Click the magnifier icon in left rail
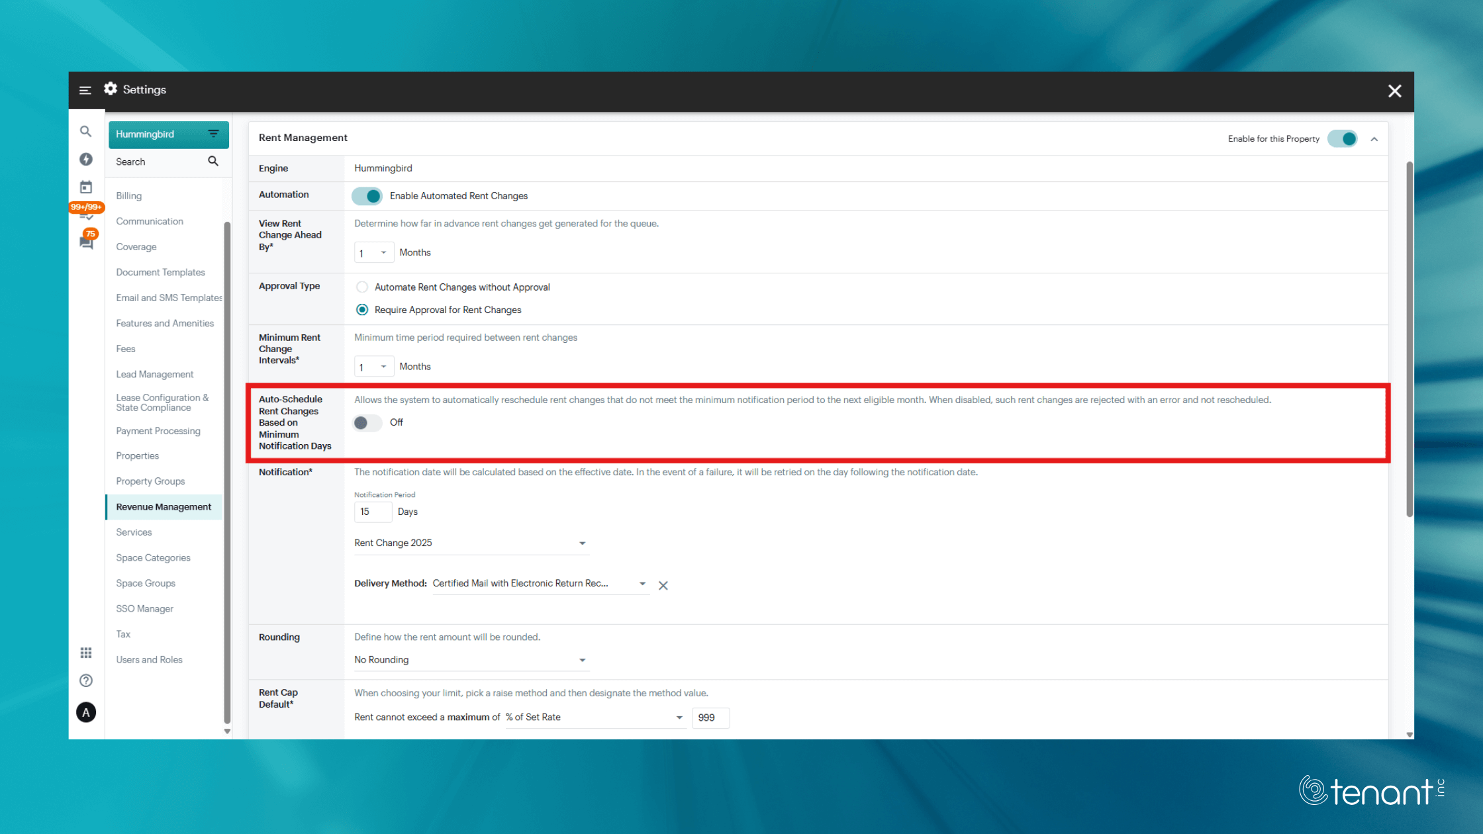Image resolution: width=1483 pixels, height=834 pixels. coord(86,132)
